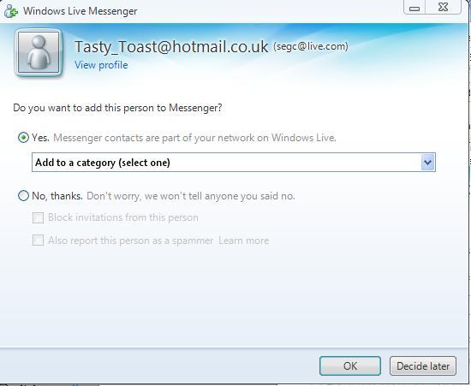This screenshot has width=471, height=386.
Task: Click the "Do you want to add this person" question
Action: pyautogui.click(x=117, y=108)
